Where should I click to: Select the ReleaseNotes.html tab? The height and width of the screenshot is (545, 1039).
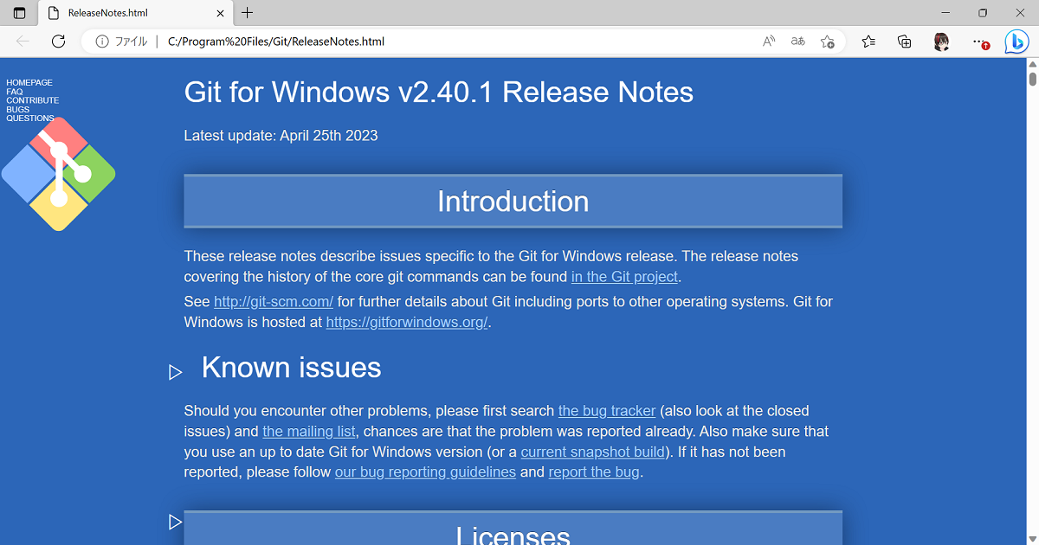[x=130, y=13]
